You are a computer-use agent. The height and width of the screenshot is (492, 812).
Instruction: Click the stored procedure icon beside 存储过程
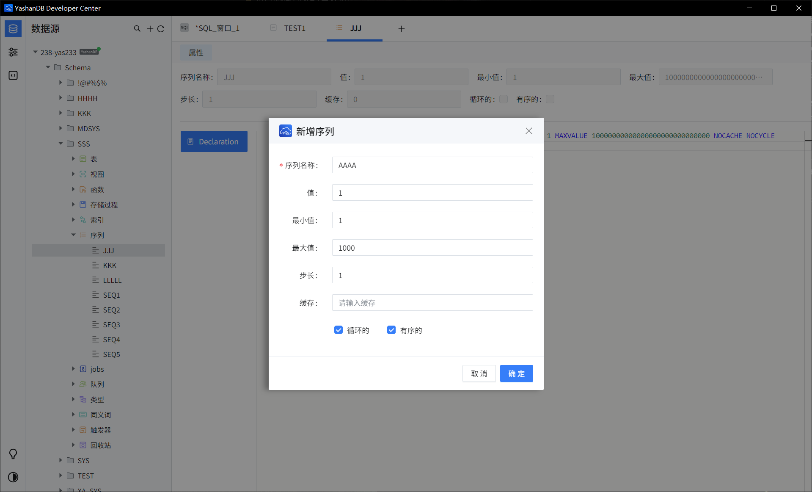point(83,205)
